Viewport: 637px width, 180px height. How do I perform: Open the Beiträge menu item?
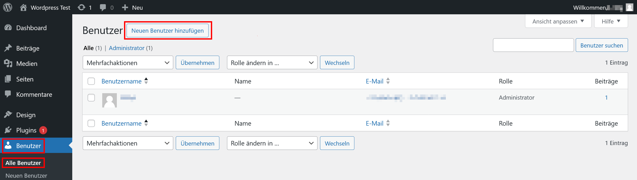(28, 48)
